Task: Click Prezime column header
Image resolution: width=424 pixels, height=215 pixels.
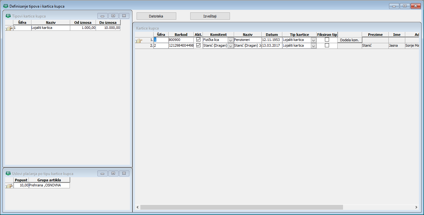Action: coord(375,35)
